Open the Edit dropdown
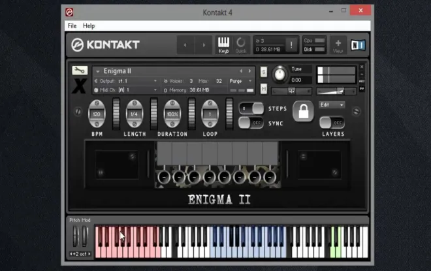Viewport: 431px width, 271px height. (332, 104)
